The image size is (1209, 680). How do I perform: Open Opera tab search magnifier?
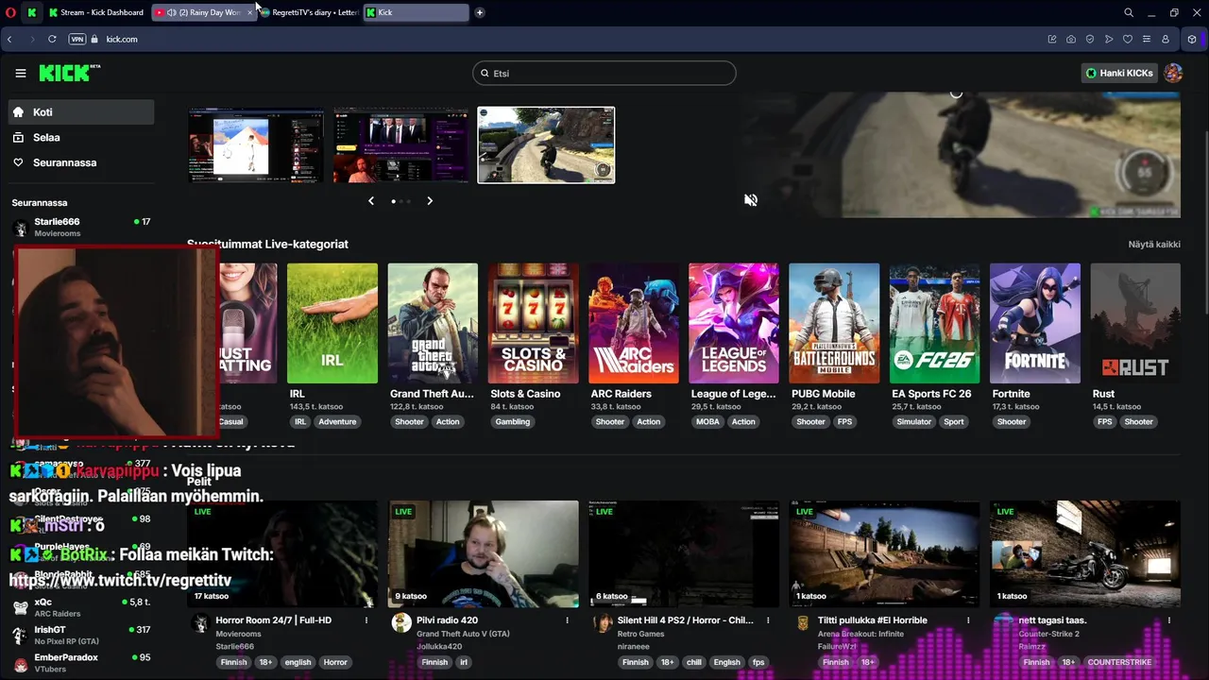tap(1129, 12)
